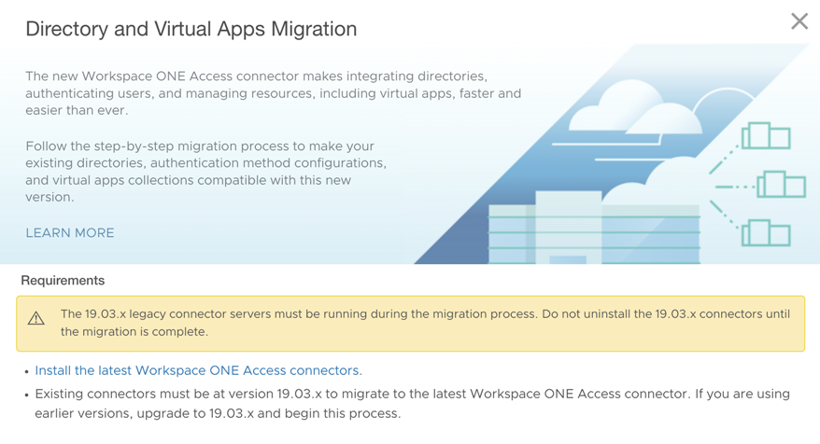This screenshot has width=820, height=444.
Task: Close the Directory and Virtual Apps Migration dialog
Action: 799,21
